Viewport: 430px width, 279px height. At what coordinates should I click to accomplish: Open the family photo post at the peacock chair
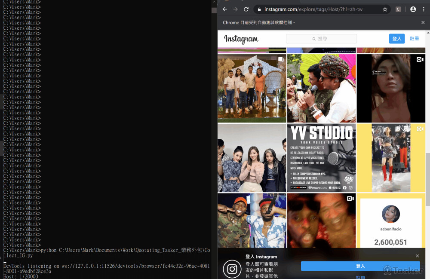pyautogui.click(x=252, y=88)
